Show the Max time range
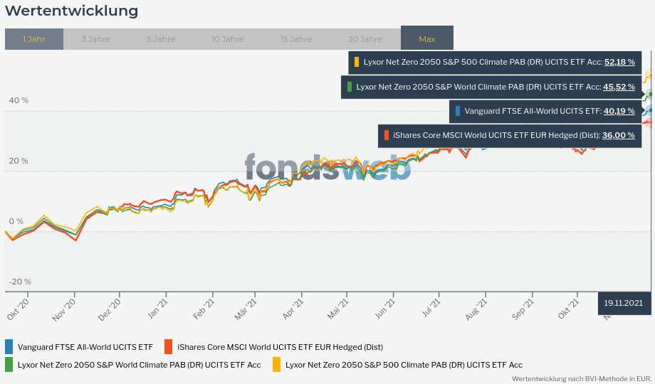Viewport: 655px width, 384px height. click(427, 39)
